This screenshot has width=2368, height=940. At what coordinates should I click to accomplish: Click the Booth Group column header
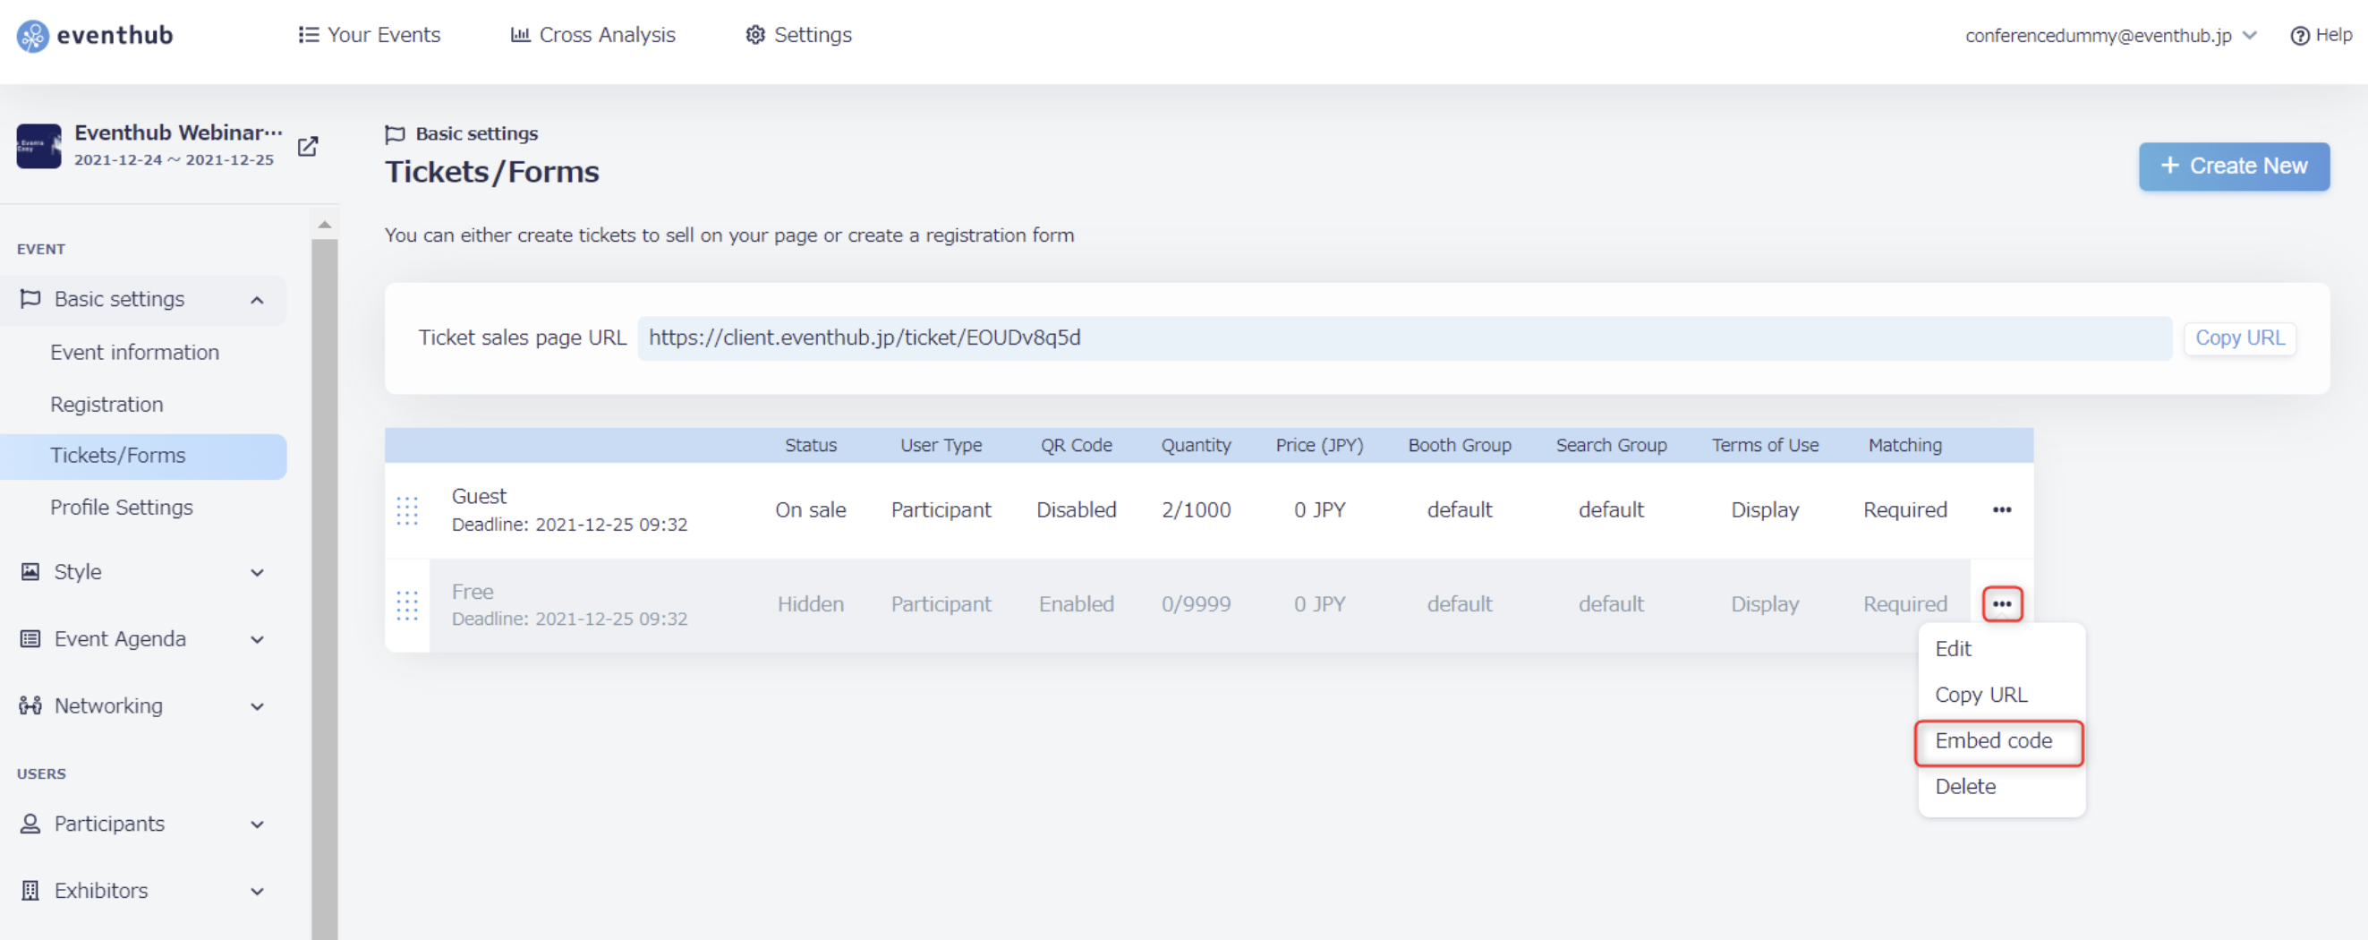[x=1459, y=445]
